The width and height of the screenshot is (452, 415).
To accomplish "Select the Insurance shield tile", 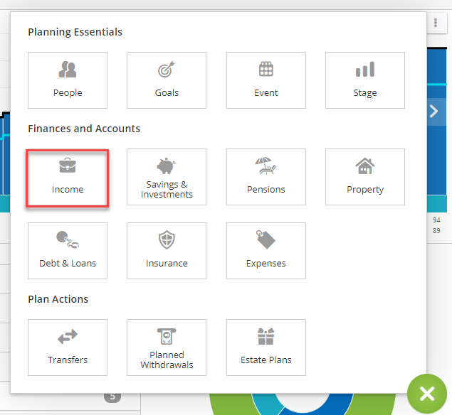I will 167,251.
